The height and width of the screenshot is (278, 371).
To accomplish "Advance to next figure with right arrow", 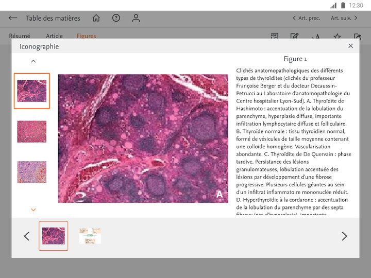I will pyautogui.click(x=344, y=236).
